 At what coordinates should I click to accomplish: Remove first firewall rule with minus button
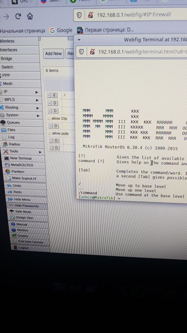[x=49, y=95]
